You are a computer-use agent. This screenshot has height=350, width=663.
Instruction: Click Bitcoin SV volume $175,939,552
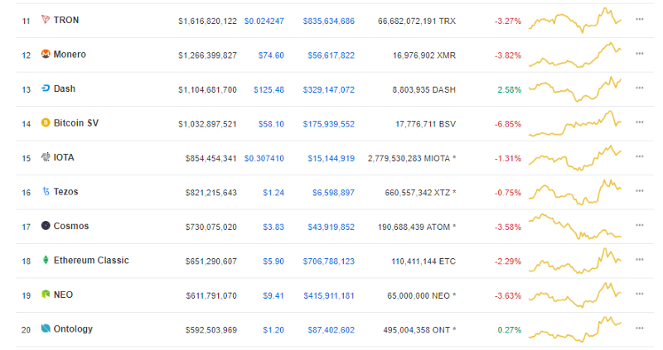point(328,124)
